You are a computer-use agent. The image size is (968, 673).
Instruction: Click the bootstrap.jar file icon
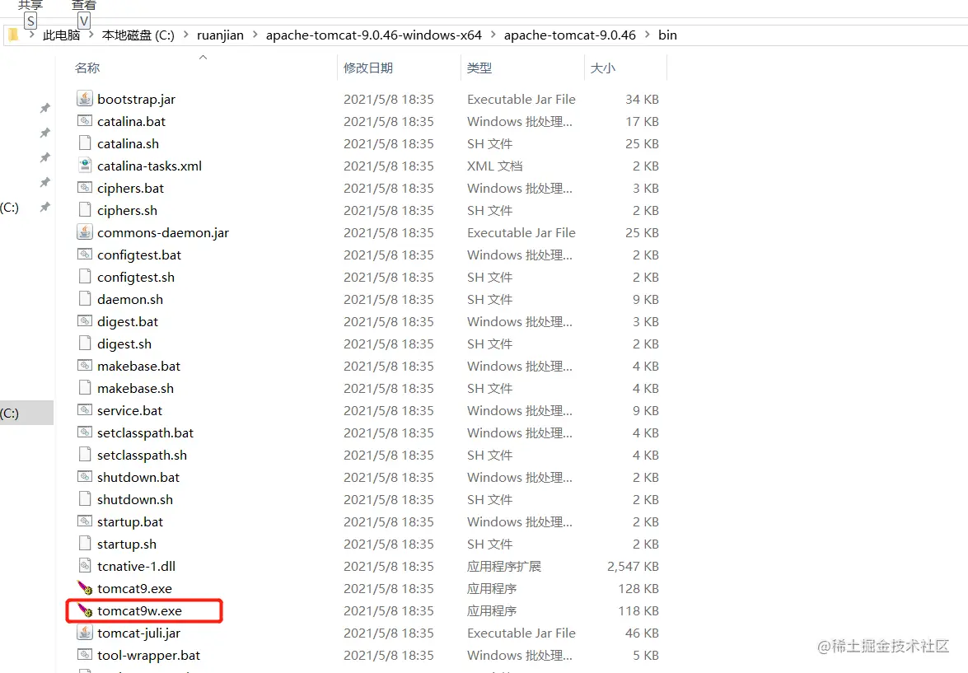coord(85,99)
